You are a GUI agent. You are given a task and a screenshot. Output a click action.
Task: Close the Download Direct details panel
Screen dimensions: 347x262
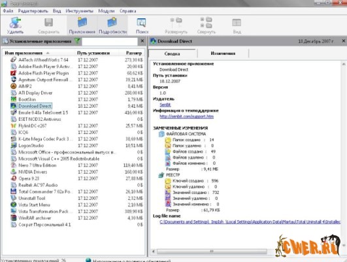[x=344, y=41]
